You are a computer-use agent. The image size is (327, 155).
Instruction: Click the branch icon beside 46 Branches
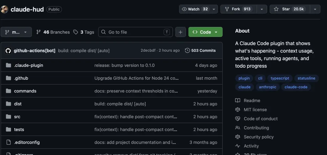38,32
